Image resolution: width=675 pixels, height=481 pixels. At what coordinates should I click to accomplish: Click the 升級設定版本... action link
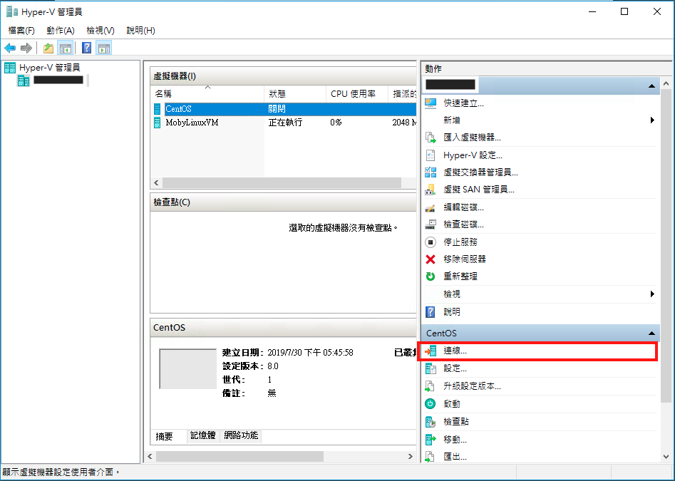(472, 386)
